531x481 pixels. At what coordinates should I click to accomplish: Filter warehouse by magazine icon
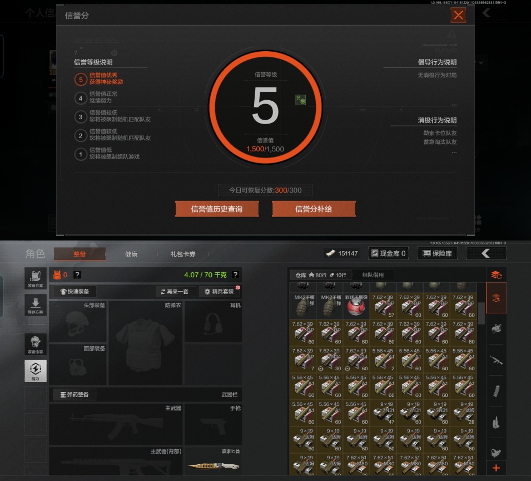click(496, 391)
